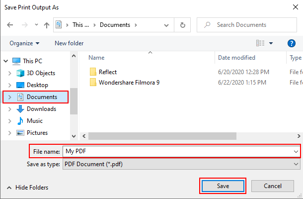Click the Cancel button

(273, 186)
